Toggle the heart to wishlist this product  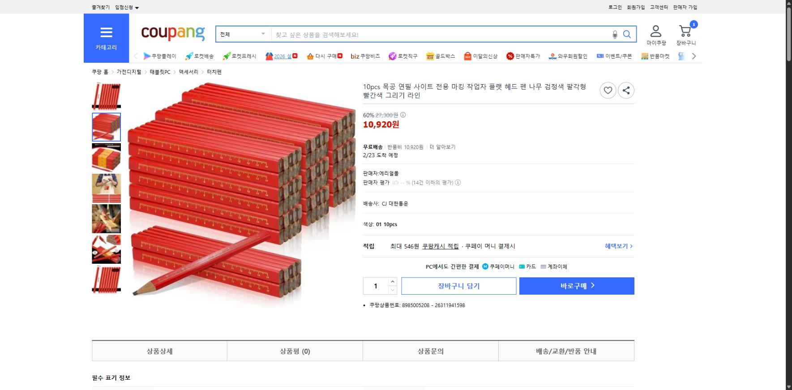(608, 90)
